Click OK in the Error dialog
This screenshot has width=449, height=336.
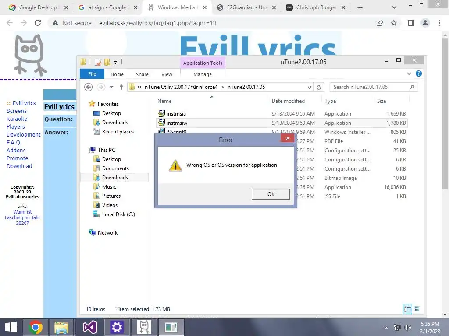(x=271, y=194)
